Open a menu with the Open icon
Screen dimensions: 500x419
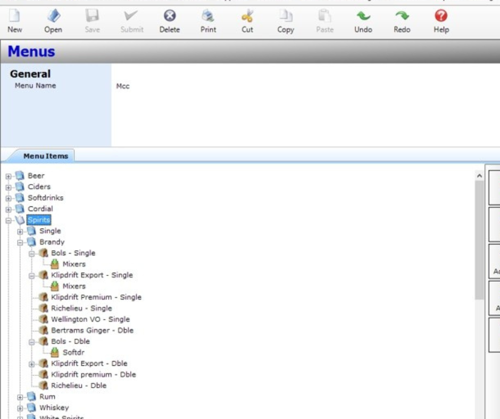53,21
